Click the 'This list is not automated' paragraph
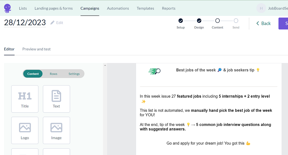The width and height of the screenshot is (288, 155). click(206, 113)
